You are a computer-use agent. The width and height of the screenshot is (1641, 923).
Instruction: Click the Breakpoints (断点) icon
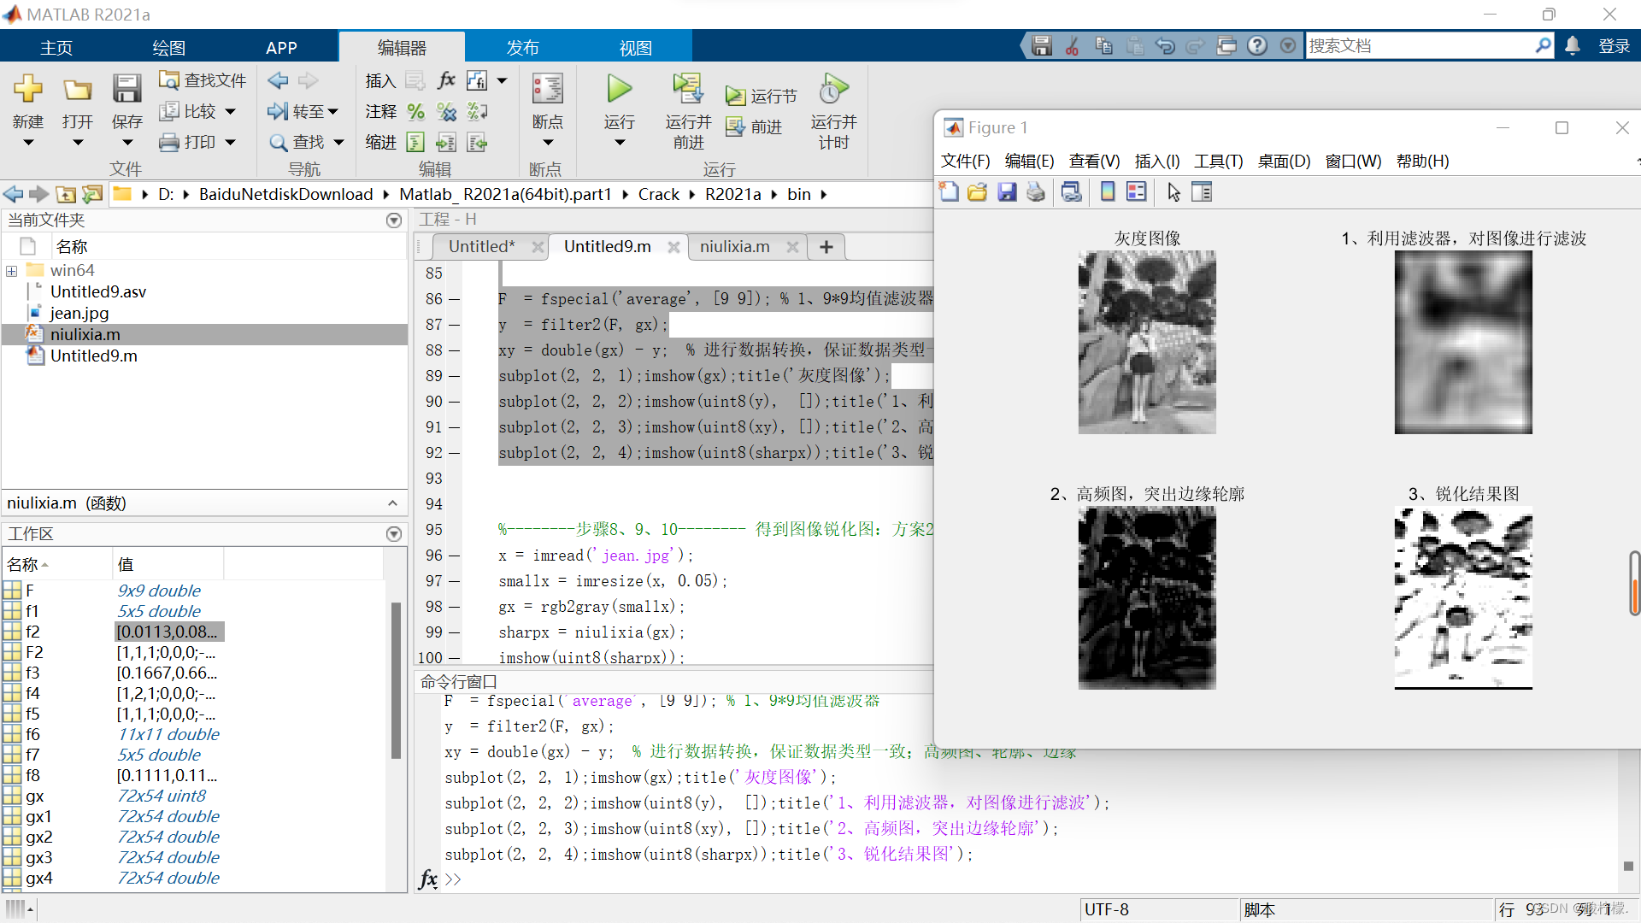(x=547, y=91)
